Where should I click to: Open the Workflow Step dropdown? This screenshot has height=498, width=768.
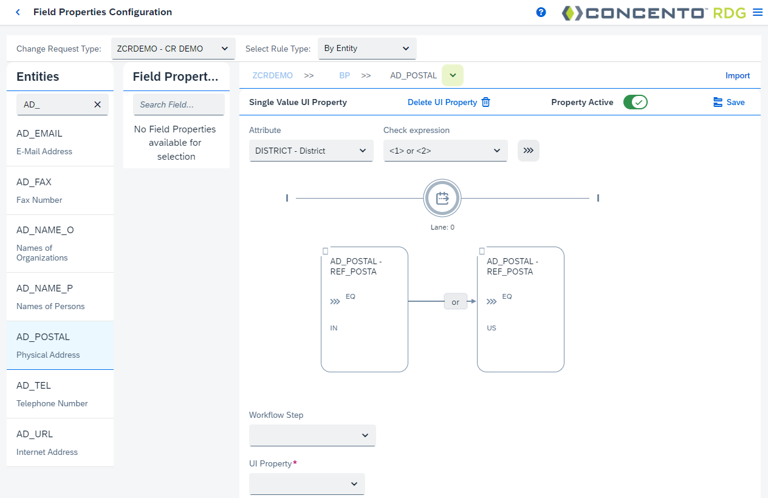[x=312, y=435]
